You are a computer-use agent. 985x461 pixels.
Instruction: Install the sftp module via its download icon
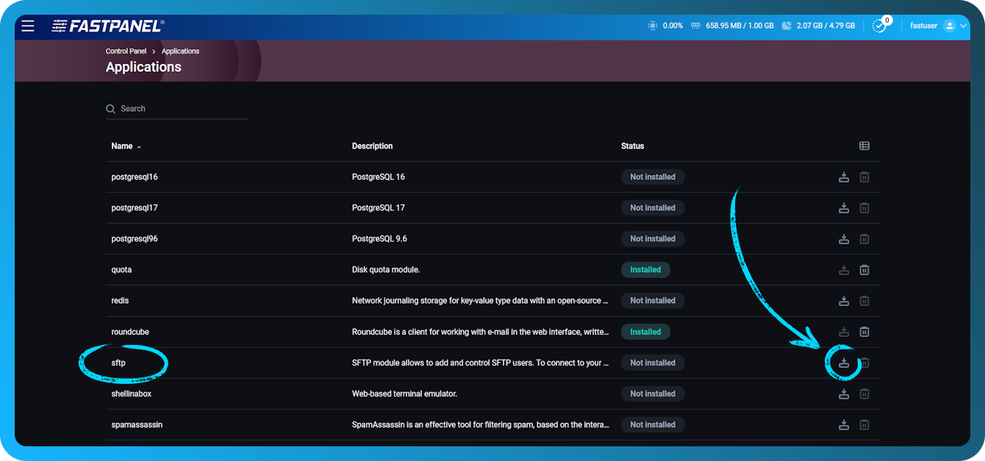tap(844, 363)
